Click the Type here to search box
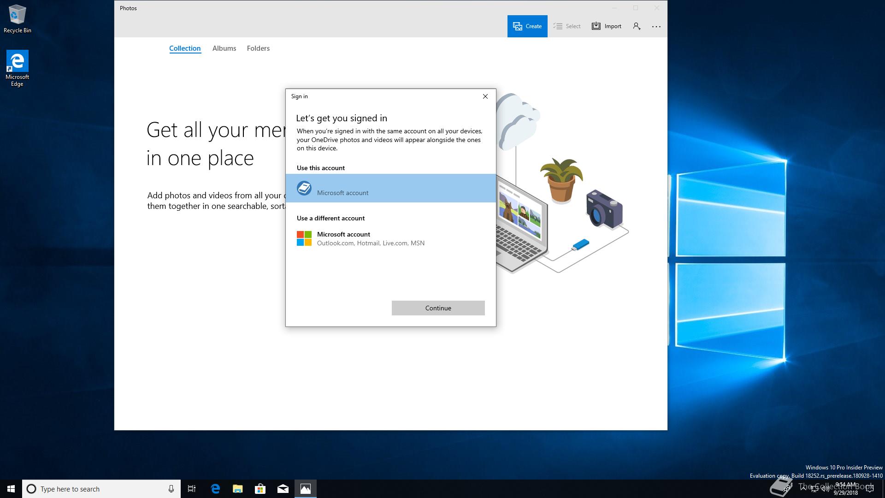Screen dimensions: 885x498 coord(101,489)
